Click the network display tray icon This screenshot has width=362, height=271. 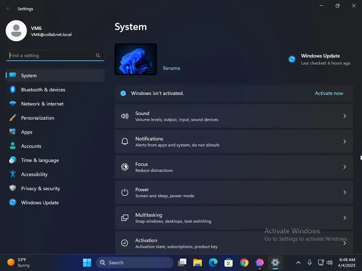[320, 263]
